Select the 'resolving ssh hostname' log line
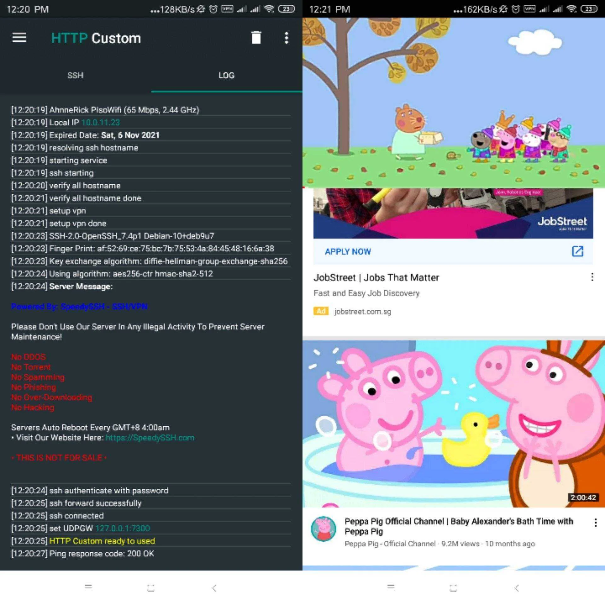This screenshot has height=605, width=605. (x=75, y=147)
